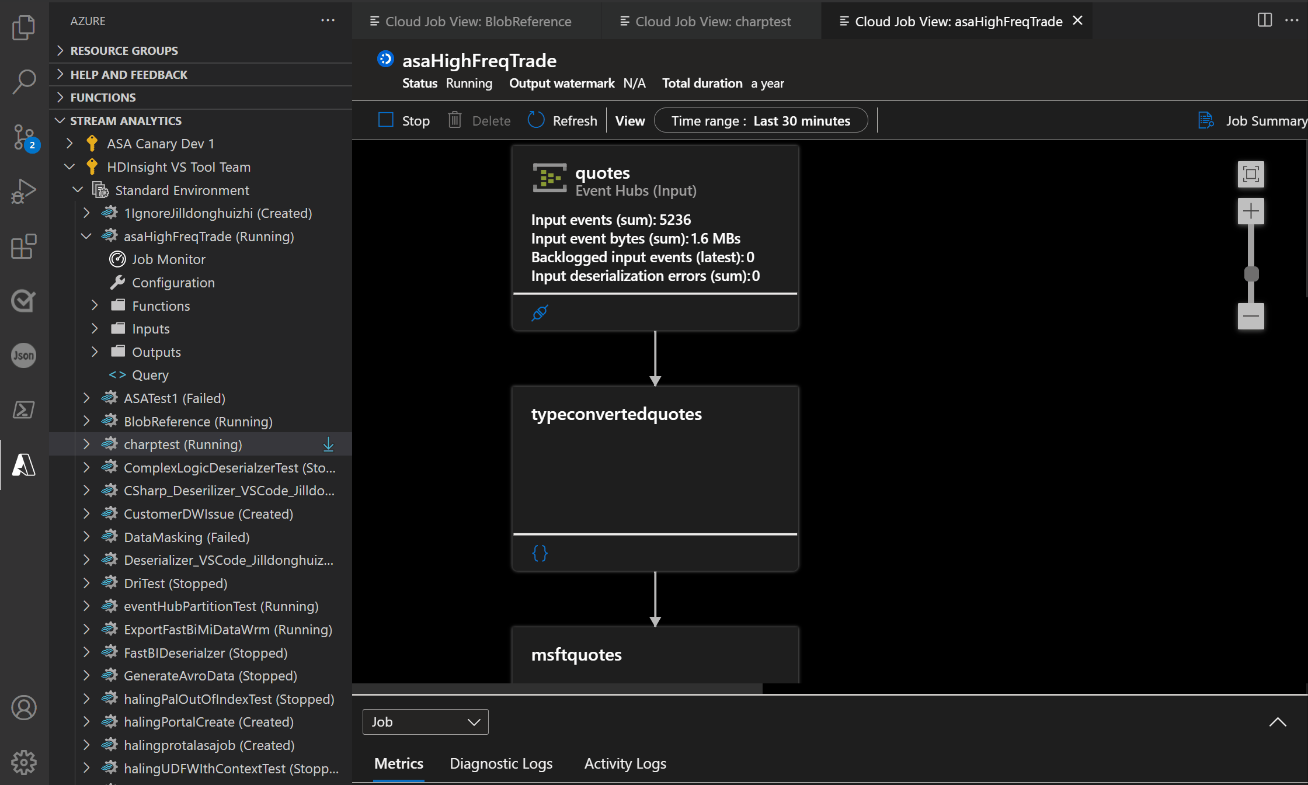The width and height of the screenshot is (1308, 785).
Task: Select the msftquotes node title
Action: [x=576, y=654]
